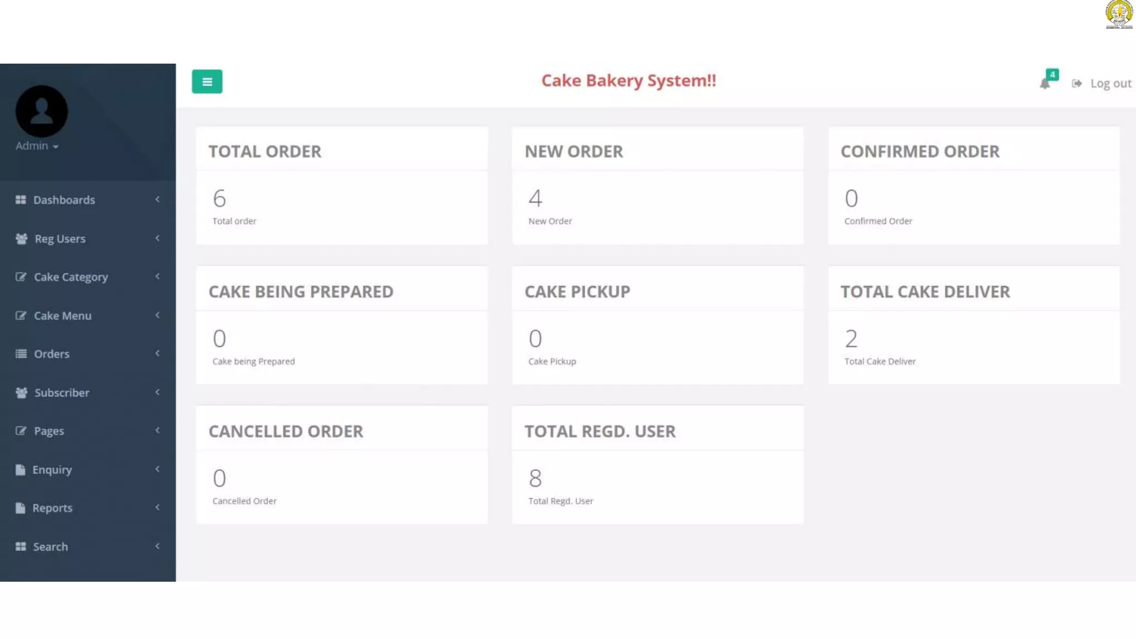The width and height of the screenshot is (1136, 639).
Task: Click the university logo in the corner
Action: (x=1119, y=14)
